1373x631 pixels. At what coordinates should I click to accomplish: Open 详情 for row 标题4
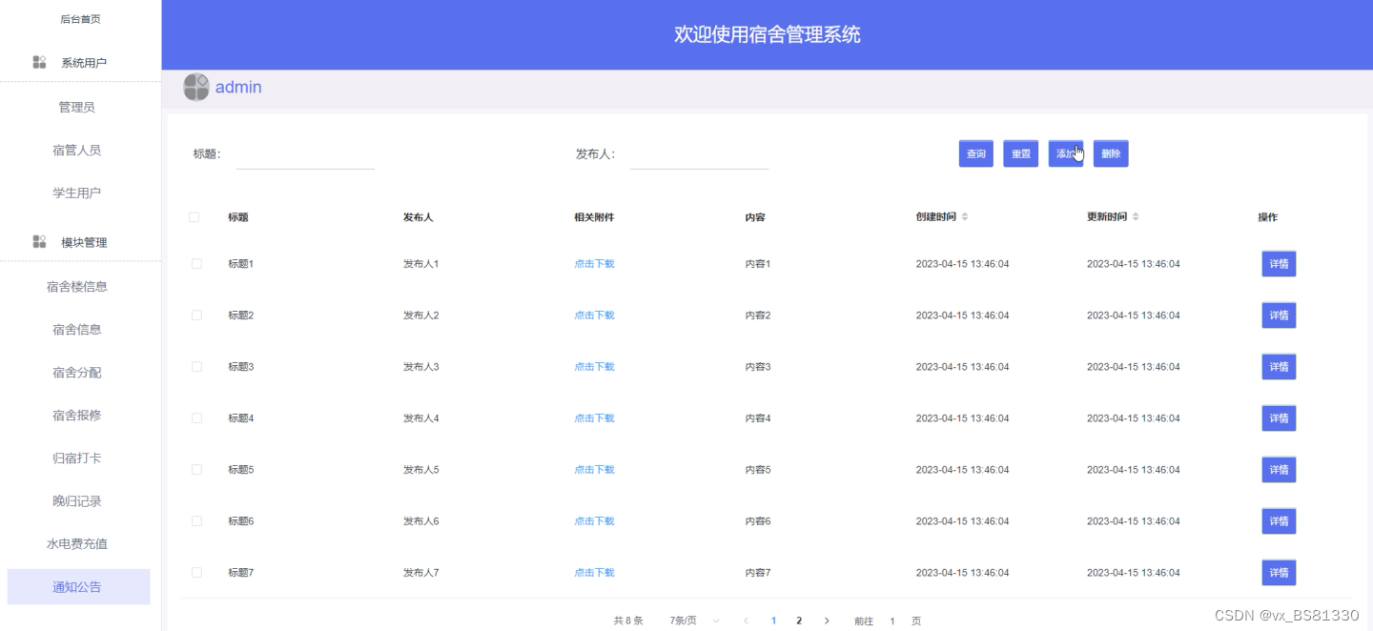(1280, 418)
